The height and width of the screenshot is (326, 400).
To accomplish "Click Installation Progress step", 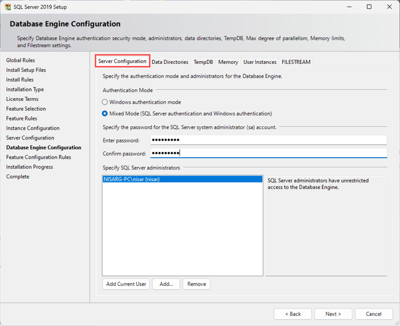I will [x=30, y=167].
